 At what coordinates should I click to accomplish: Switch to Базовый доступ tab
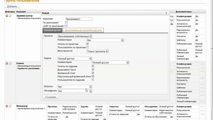point(53,30)
